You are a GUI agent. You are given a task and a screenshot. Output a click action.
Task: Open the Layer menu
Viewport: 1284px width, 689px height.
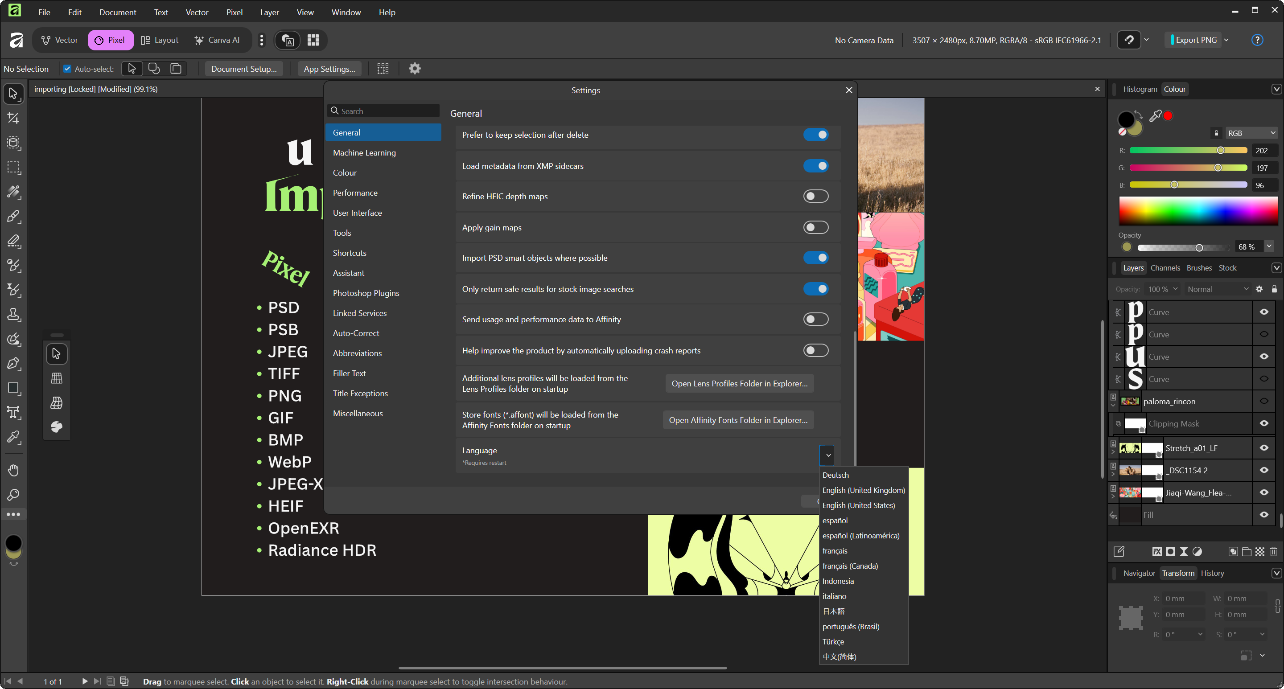pyautogui.click(x=269, y=12)
